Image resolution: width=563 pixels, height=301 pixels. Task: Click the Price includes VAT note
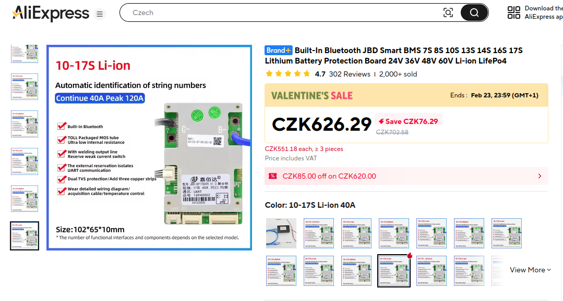[291, 158]
